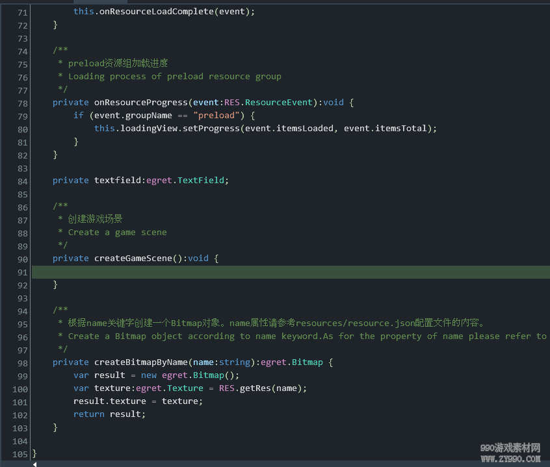
Task: Click 'createBitmapByName' method name
Action: click(x=141, y=362)
